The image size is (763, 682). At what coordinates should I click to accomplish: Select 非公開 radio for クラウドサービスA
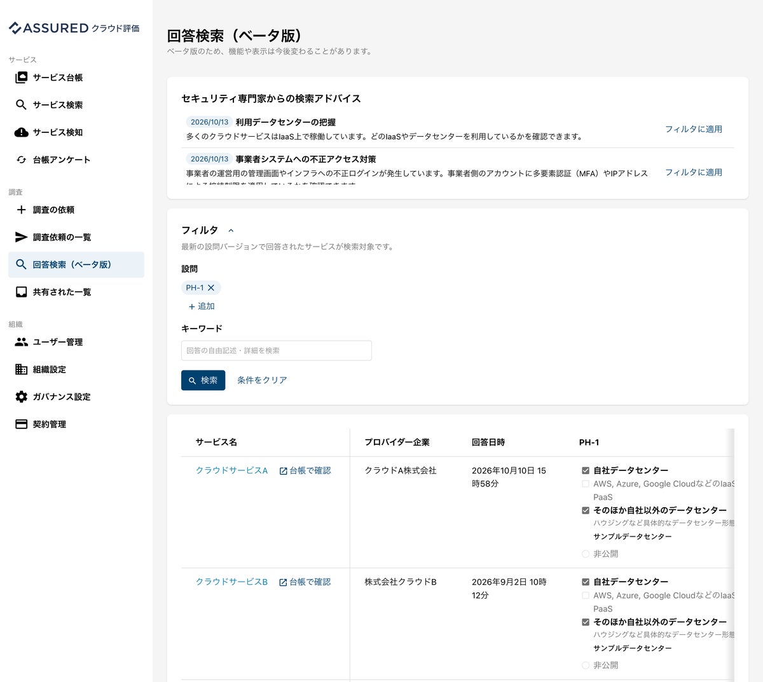pos(586,554)
